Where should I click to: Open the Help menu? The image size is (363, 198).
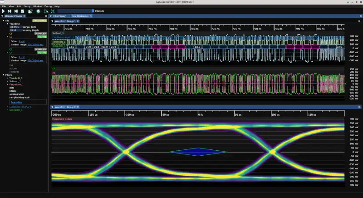coord(57,6)
